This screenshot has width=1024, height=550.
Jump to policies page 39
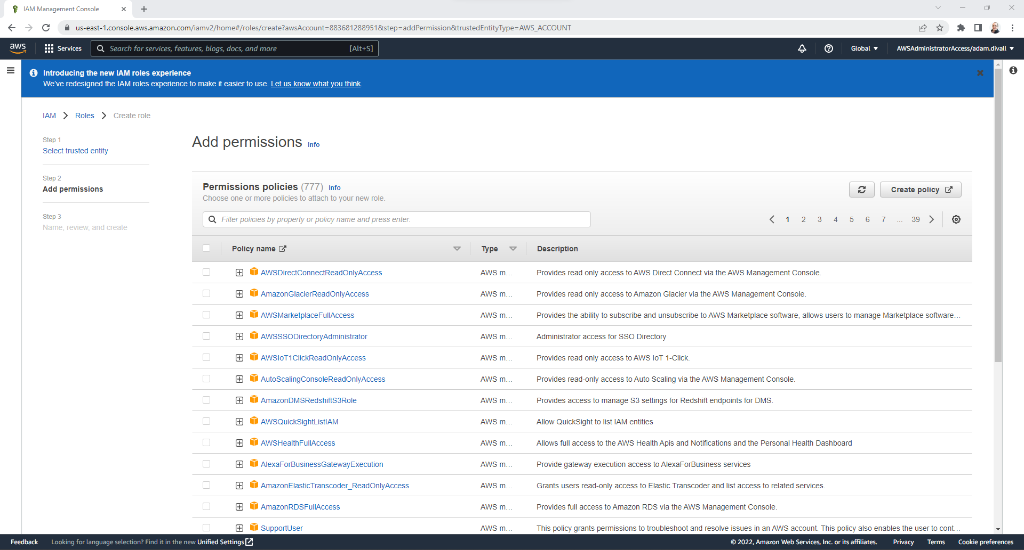[915, 219]
